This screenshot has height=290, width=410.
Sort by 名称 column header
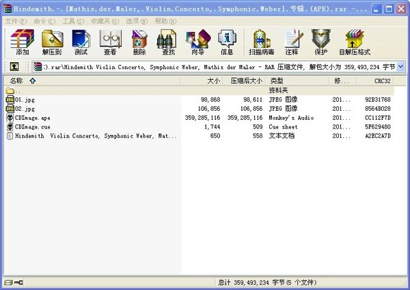[x=92, y=81]
